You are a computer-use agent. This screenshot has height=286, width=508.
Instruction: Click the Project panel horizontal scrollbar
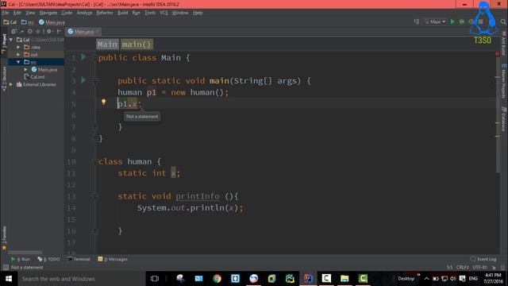[25, 252]
